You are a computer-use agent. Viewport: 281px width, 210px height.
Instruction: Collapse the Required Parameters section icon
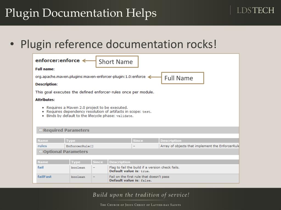pyautogui.click(x=41, y=130)
